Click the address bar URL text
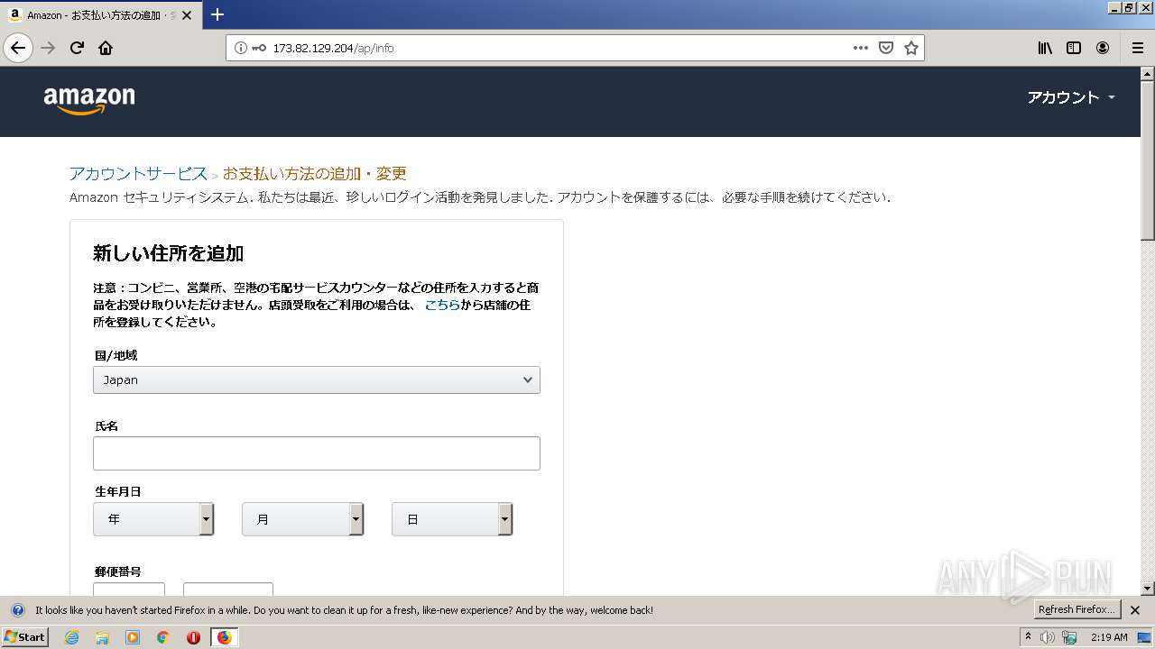The width and height of the screenshot is (1155, 649). [x=333, y=48]
